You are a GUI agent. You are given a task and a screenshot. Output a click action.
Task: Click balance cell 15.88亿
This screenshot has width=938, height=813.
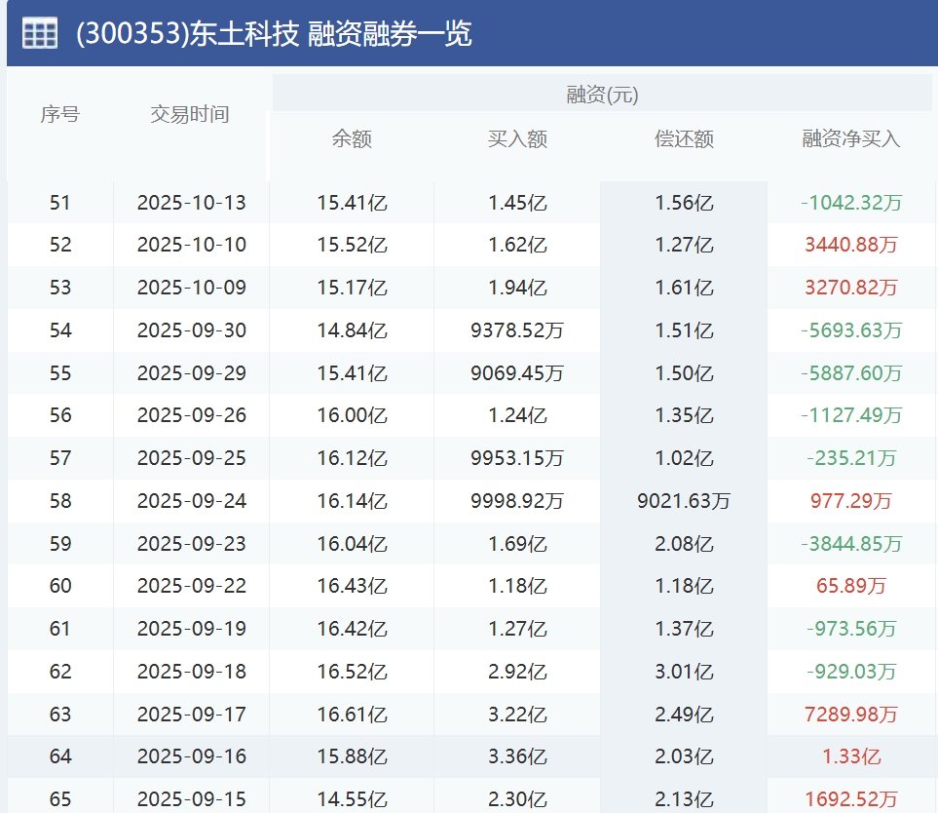click(352, 756)
